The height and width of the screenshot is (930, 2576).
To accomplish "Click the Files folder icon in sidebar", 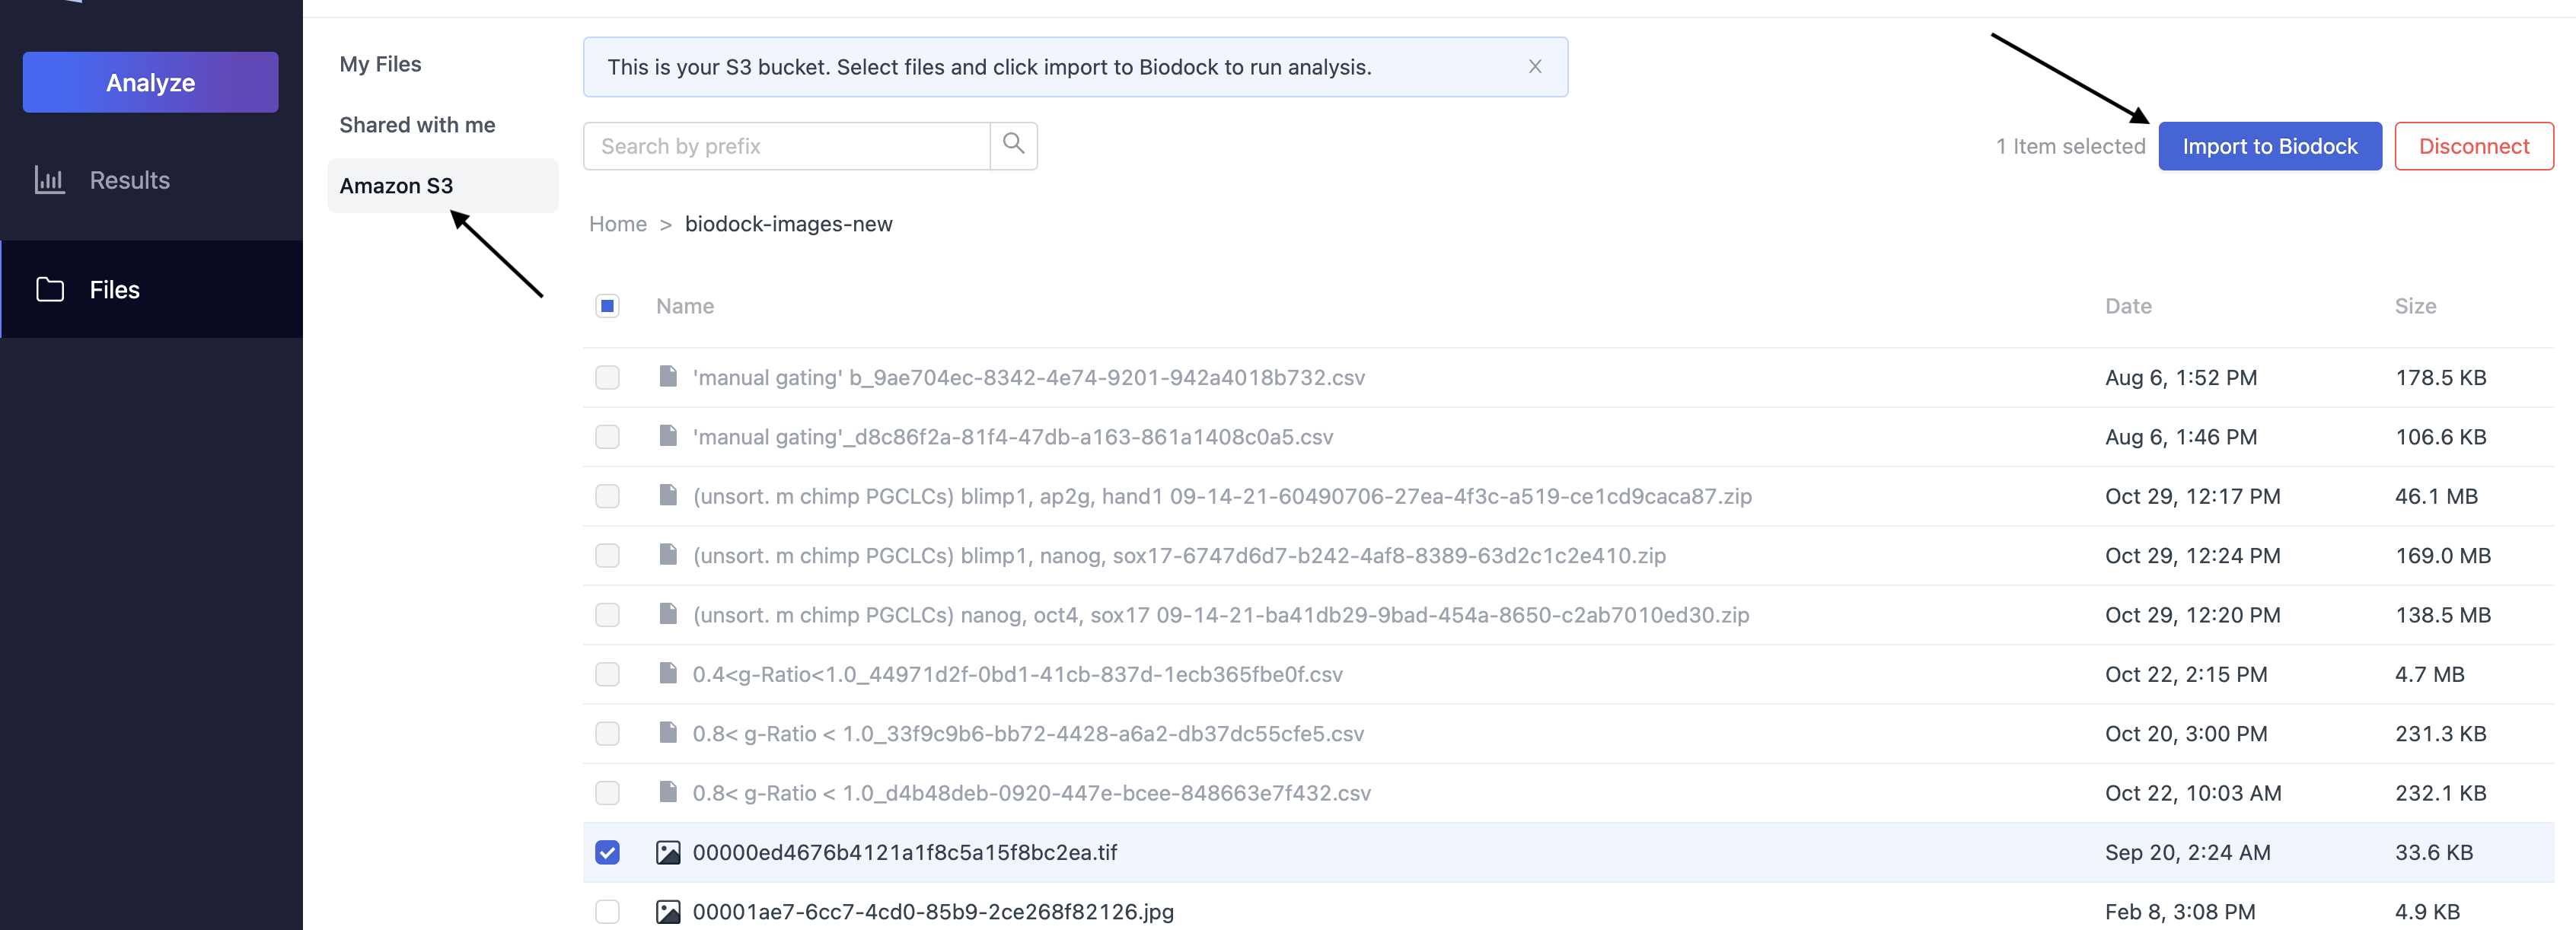I will click(x=49, y=290).
